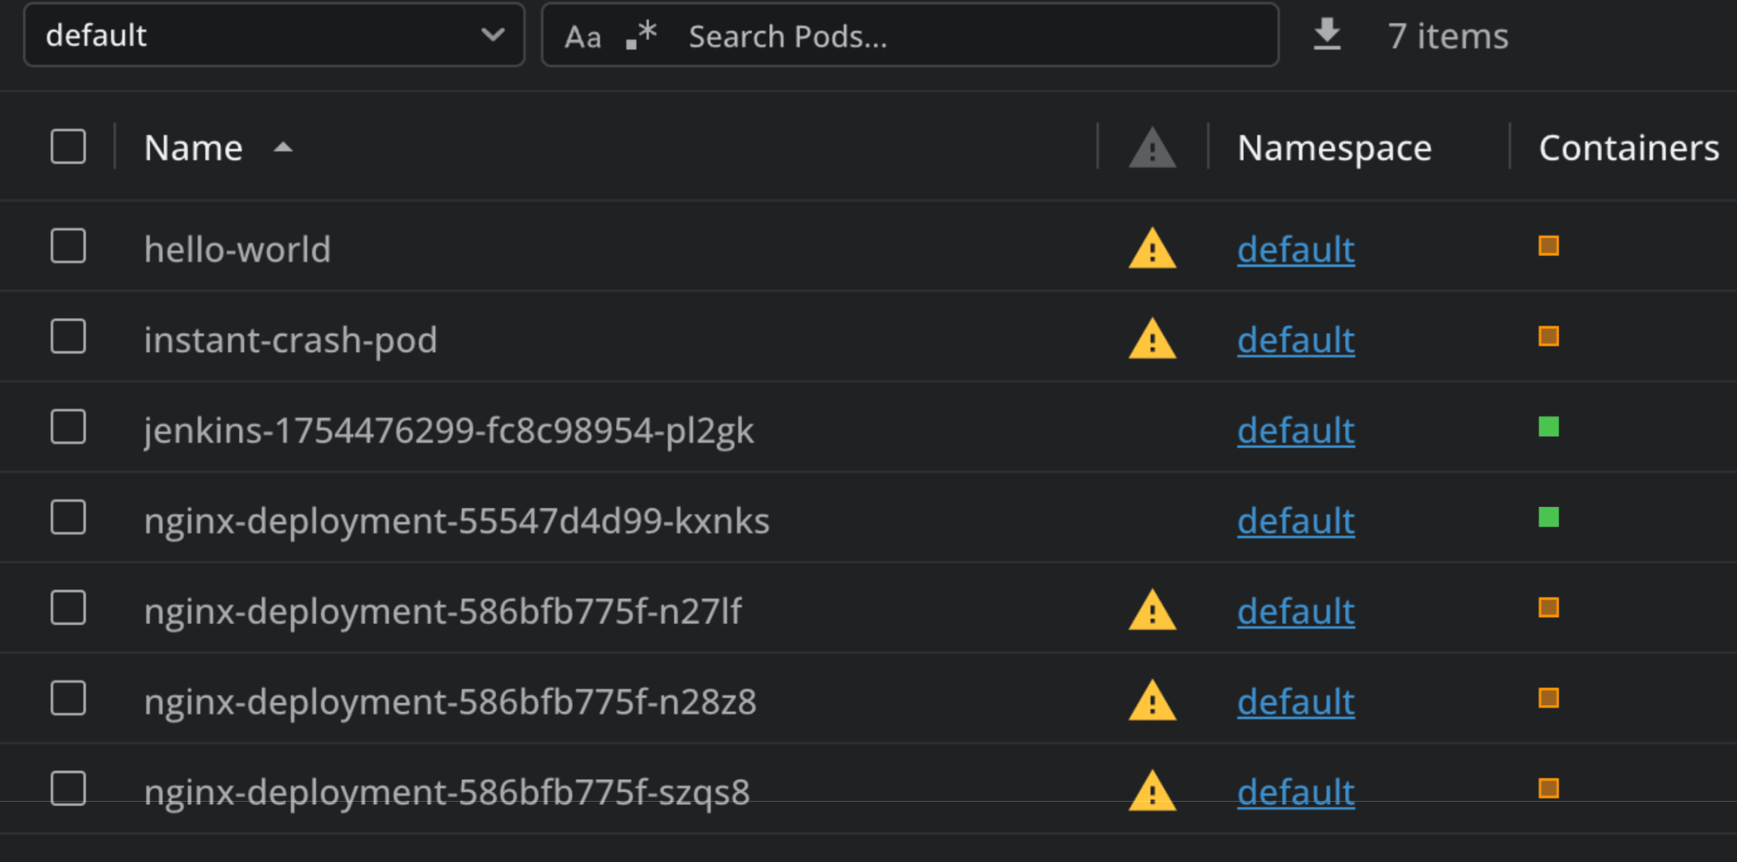The height and width of the screenshot is (862, 1737).
Task: Open default namespace link on jenkins row
Action: [x=1295, y=430]
